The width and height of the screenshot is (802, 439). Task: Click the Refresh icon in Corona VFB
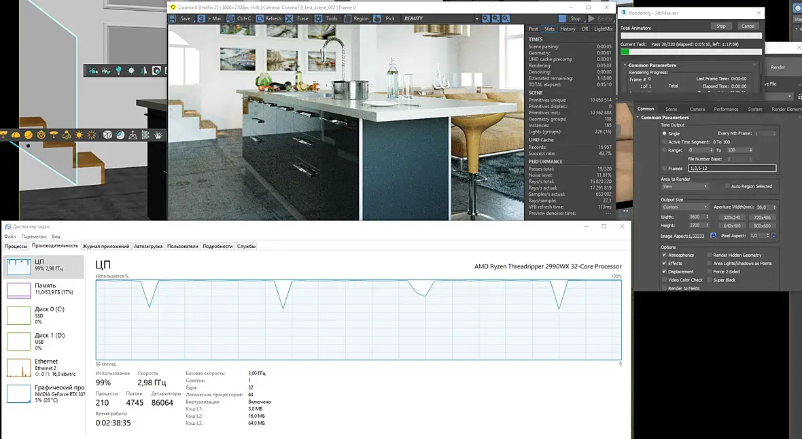pyautogui.click(x=260, y=18)
